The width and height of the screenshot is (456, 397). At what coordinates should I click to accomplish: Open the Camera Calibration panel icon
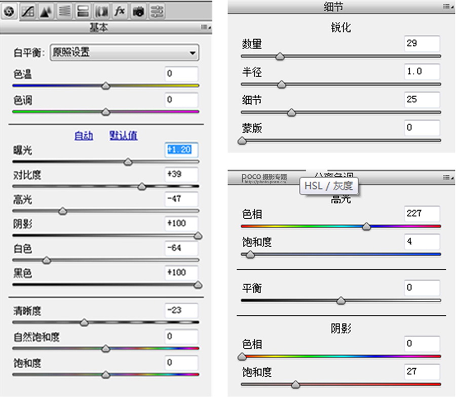[138, 12]
